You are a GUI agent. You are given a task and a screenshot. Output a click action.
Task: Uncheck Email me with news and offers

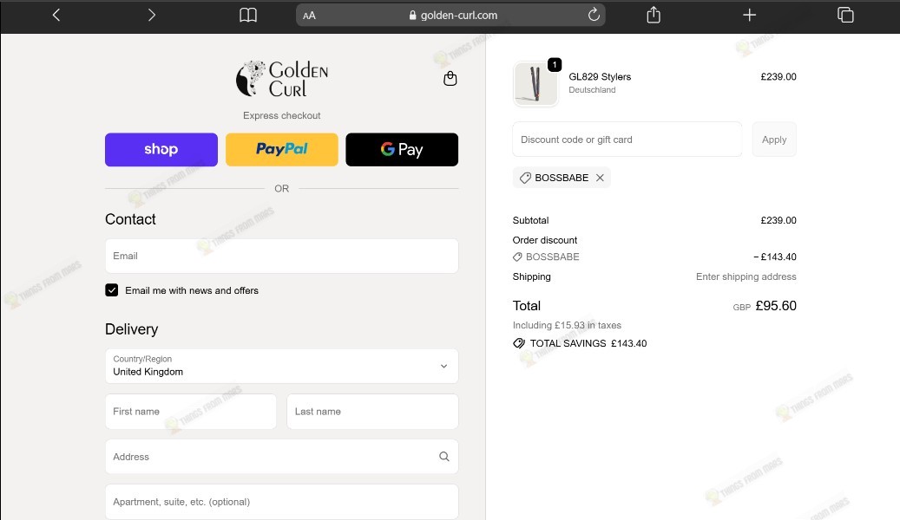click(111, 290)
